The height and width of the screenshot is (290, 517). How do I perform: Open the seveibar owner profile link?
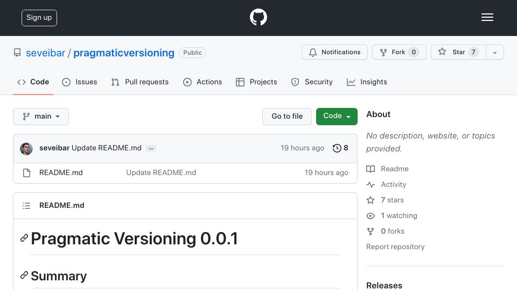(45, 53)
